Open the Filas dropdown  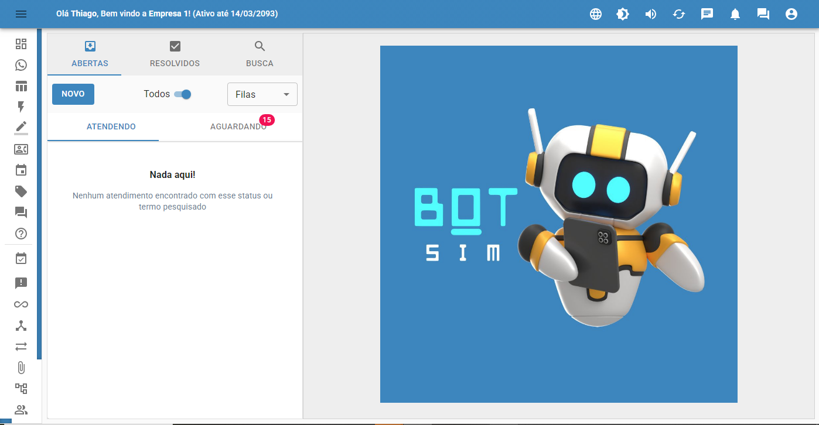262,94
